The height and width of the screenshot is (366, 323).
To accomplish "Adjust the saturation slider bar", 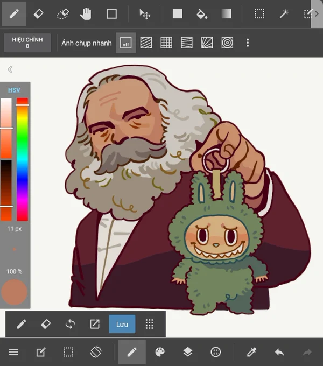I will click(6, 128).
